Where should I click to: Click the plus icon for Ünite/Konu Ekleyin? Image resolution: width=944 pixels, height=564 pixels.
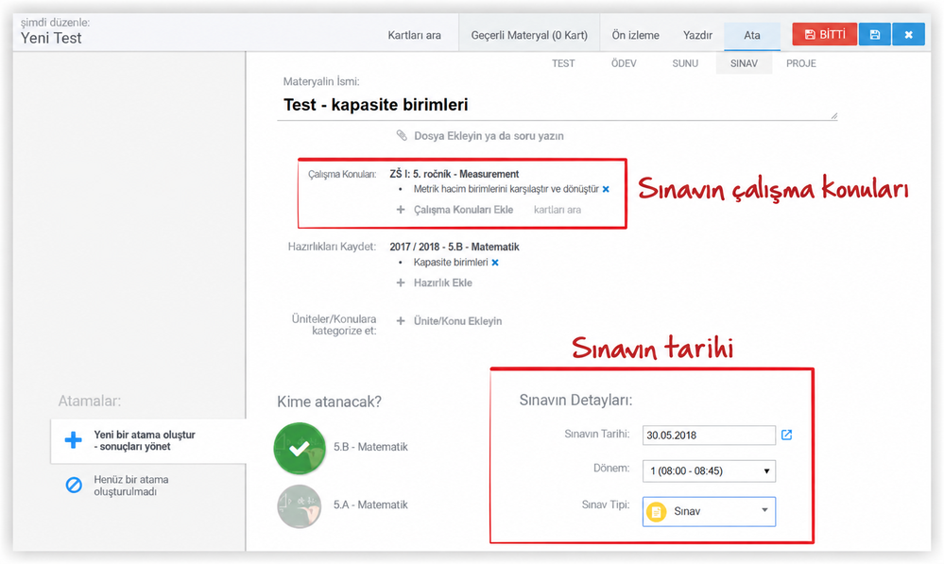pos(401,321)
